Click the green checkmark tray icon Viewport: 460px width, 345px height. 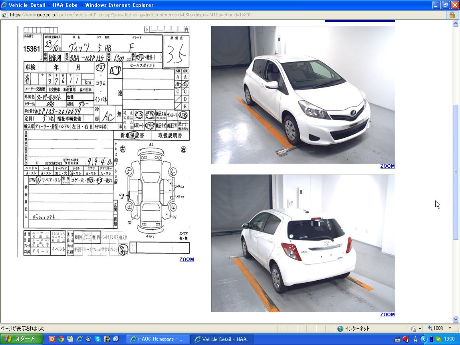coord(438,339)
